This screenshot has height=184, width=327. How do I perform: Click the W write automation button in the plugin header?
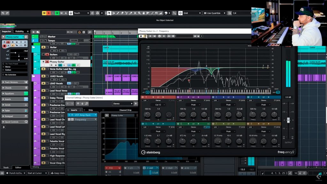[x=155, y=36]
